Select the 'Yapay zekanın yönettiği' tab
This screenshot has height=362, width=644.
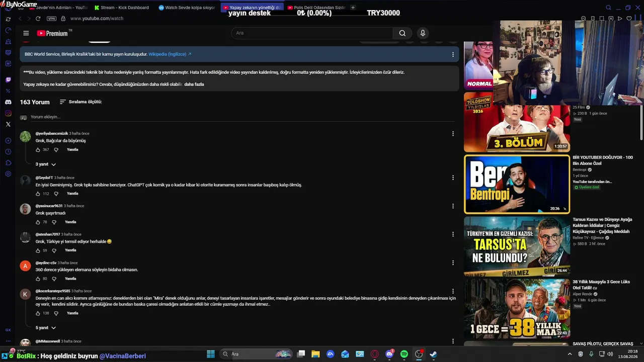click(x=252, y=8)
